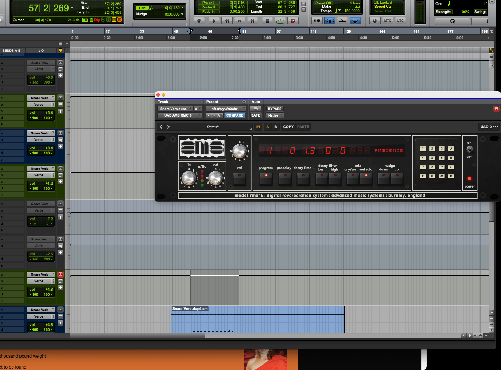Click the MTC generate button
Viewport: 501px width, 370px height.
[388, 21]
